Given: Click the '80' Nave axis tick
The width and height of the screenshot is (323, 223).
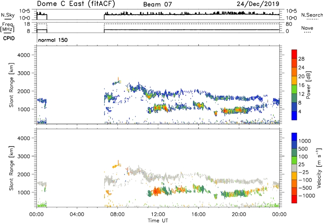Looking at the screenshot, I should [289, 24].
